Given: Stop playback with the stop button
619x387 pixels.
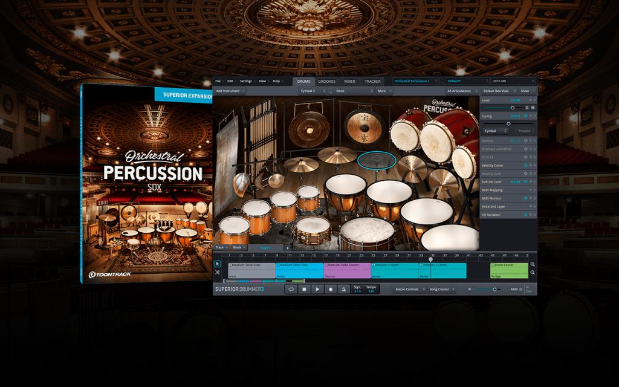Looking at the screenshot, I should [x=305, y=289].
